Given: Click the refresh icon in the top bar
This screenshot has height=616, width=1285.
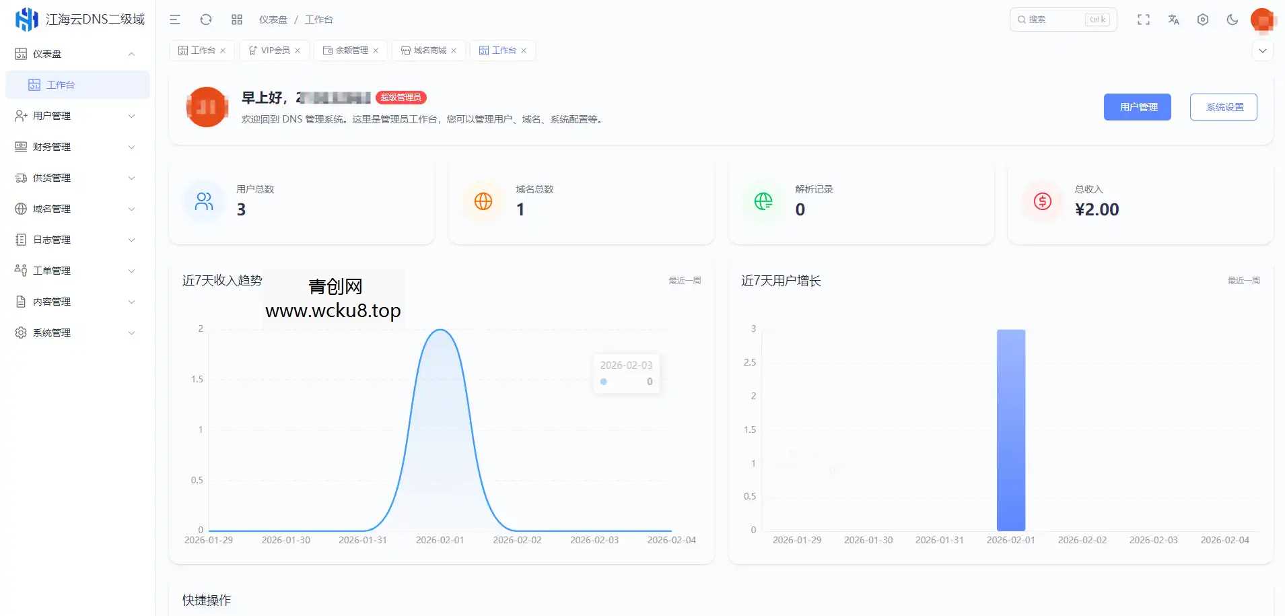Looking at the screenshot, I should (x=206, y=19).
